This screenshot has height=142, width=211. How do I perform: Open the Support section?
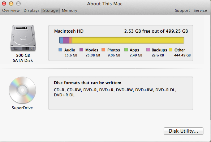[x=182, y=10]
